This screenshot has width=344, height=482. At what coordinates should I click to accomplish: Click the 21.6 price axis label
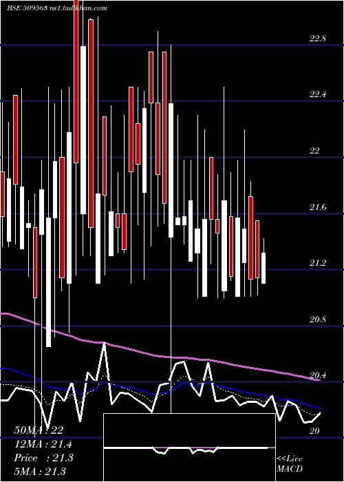click(x=318, y=207)
